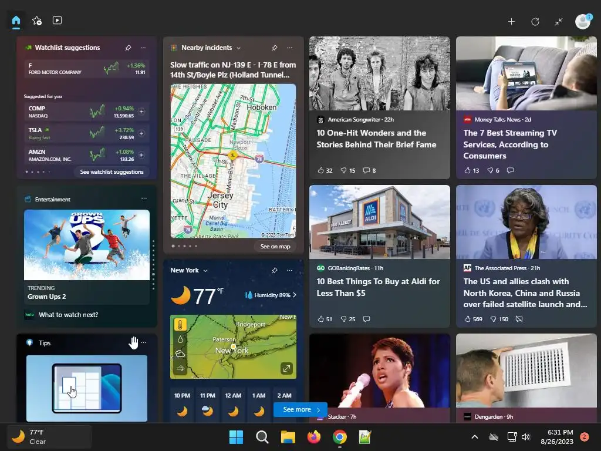
Task: Open comments on the One-Hit Wonders article
Action: 370,170
